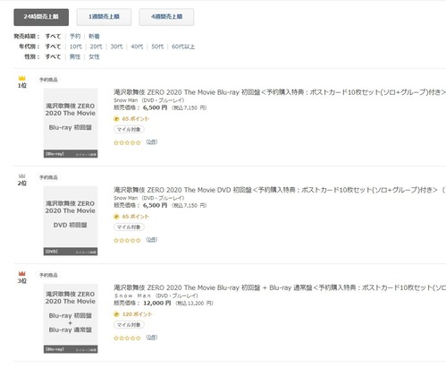Viewport: 446px width, 368px height.
Task: Switch to the 1週間売上順 tab
Action: (x=104, y=17)
